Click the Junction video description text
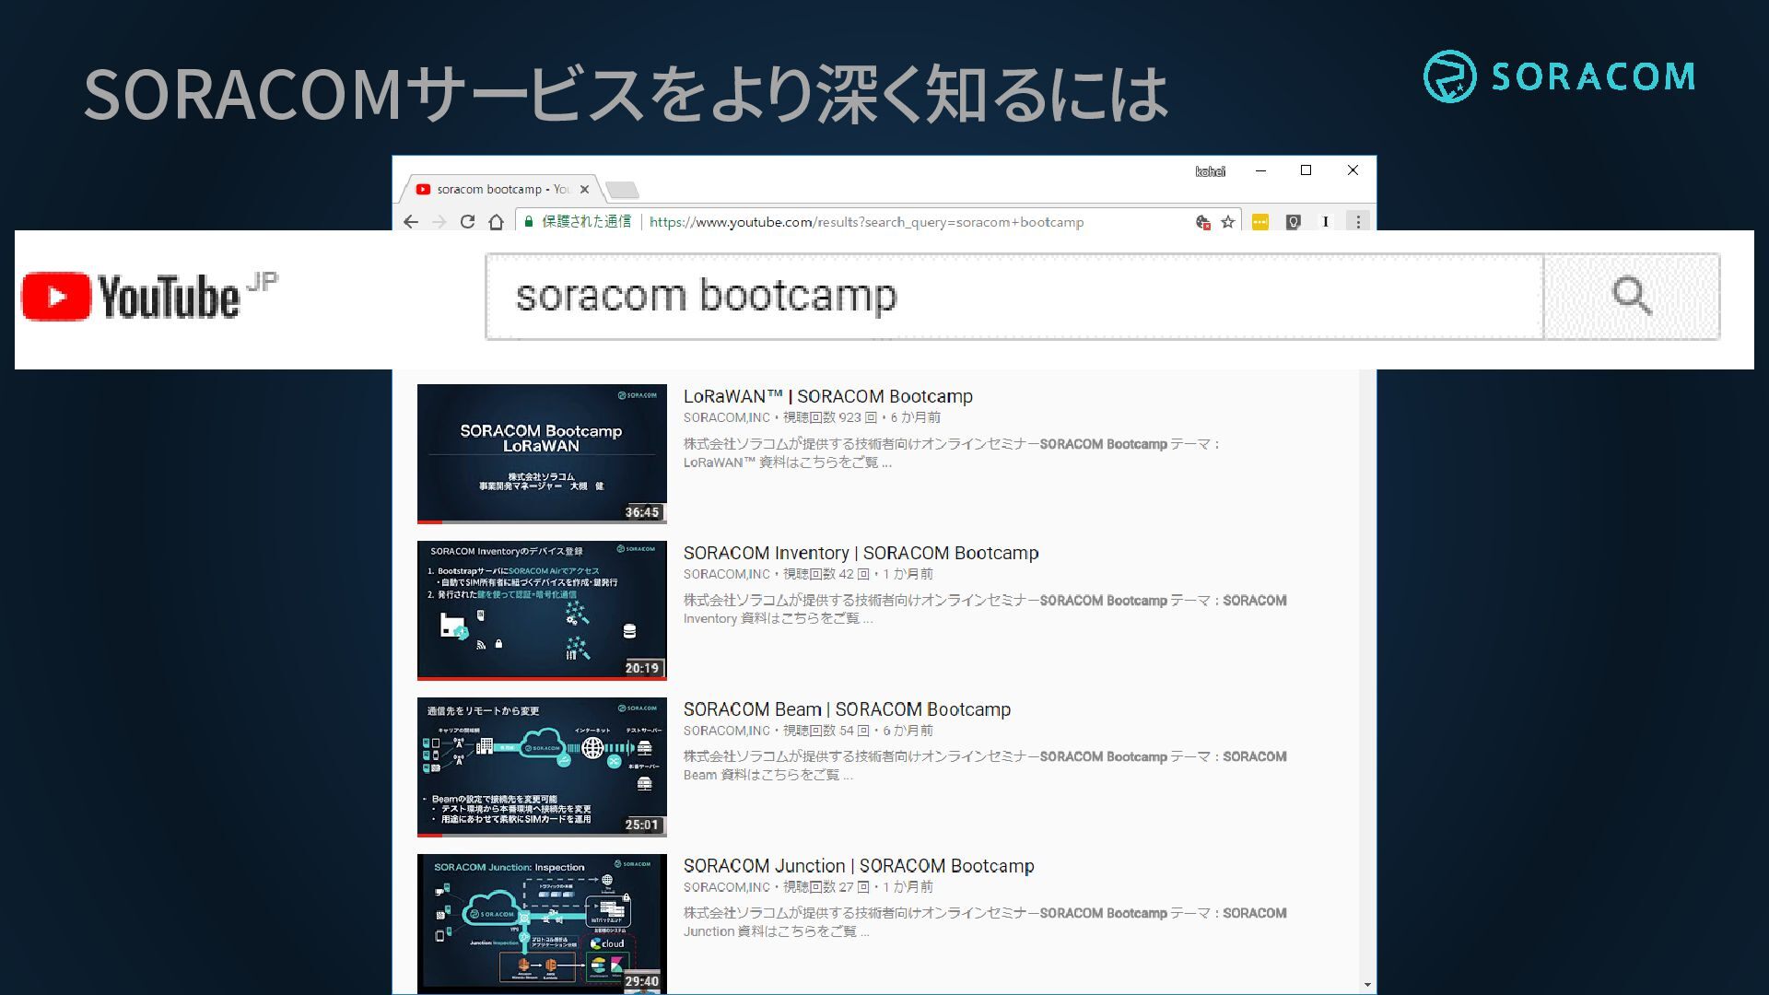 coord(985,922)
